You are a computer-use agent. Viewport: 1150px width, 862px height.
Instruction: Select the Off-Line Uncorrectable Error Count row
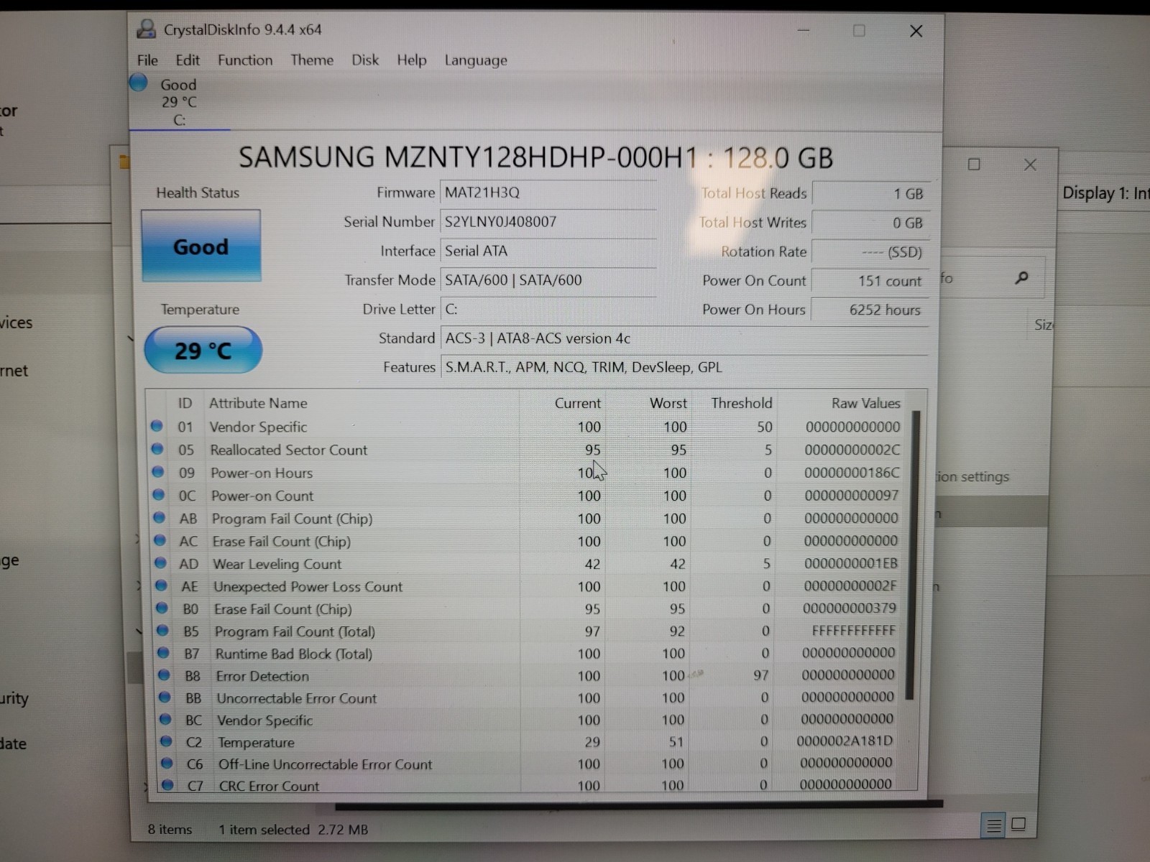(x=526, y=764)
